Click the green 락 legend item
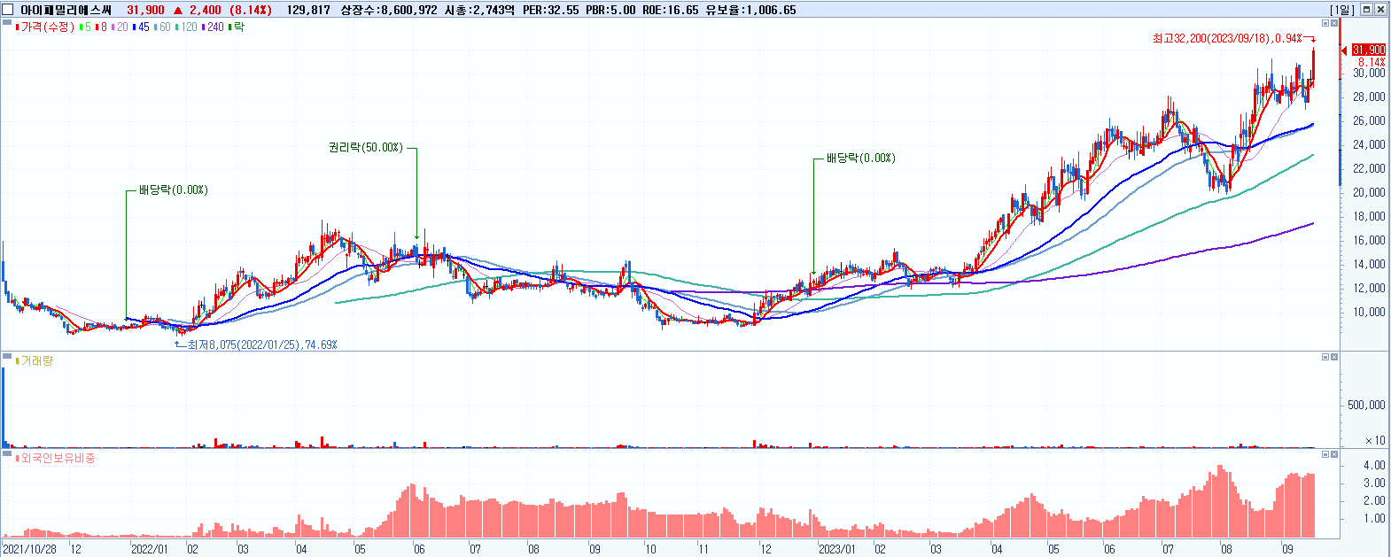This screenshot has width=1391, height=557. pos(237,27)
